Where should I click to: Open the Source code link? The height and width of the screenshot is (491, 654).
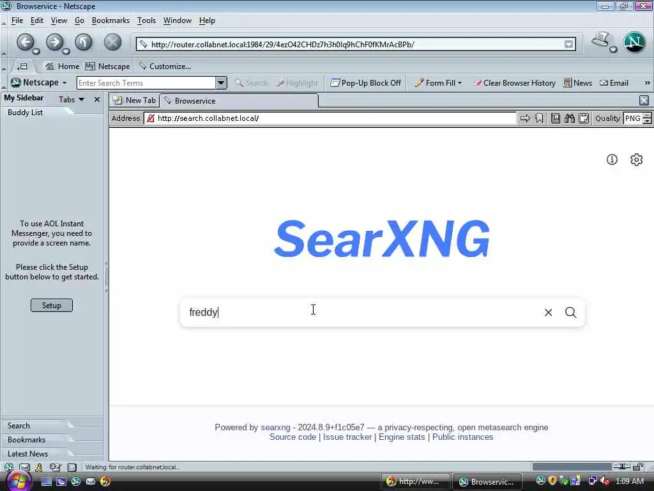coord(293,437)
